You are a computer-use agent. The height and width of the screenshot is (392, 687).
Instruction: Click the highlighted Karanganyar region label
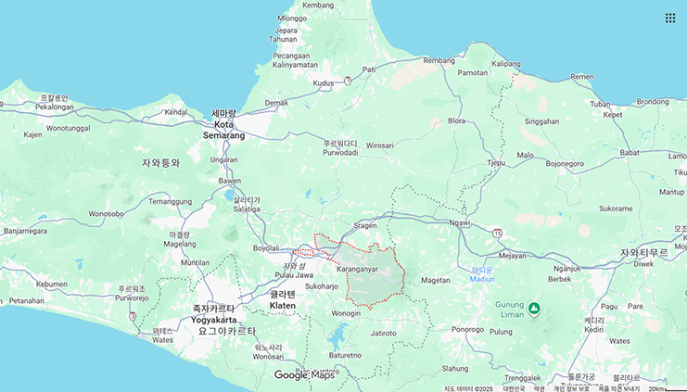357,269
